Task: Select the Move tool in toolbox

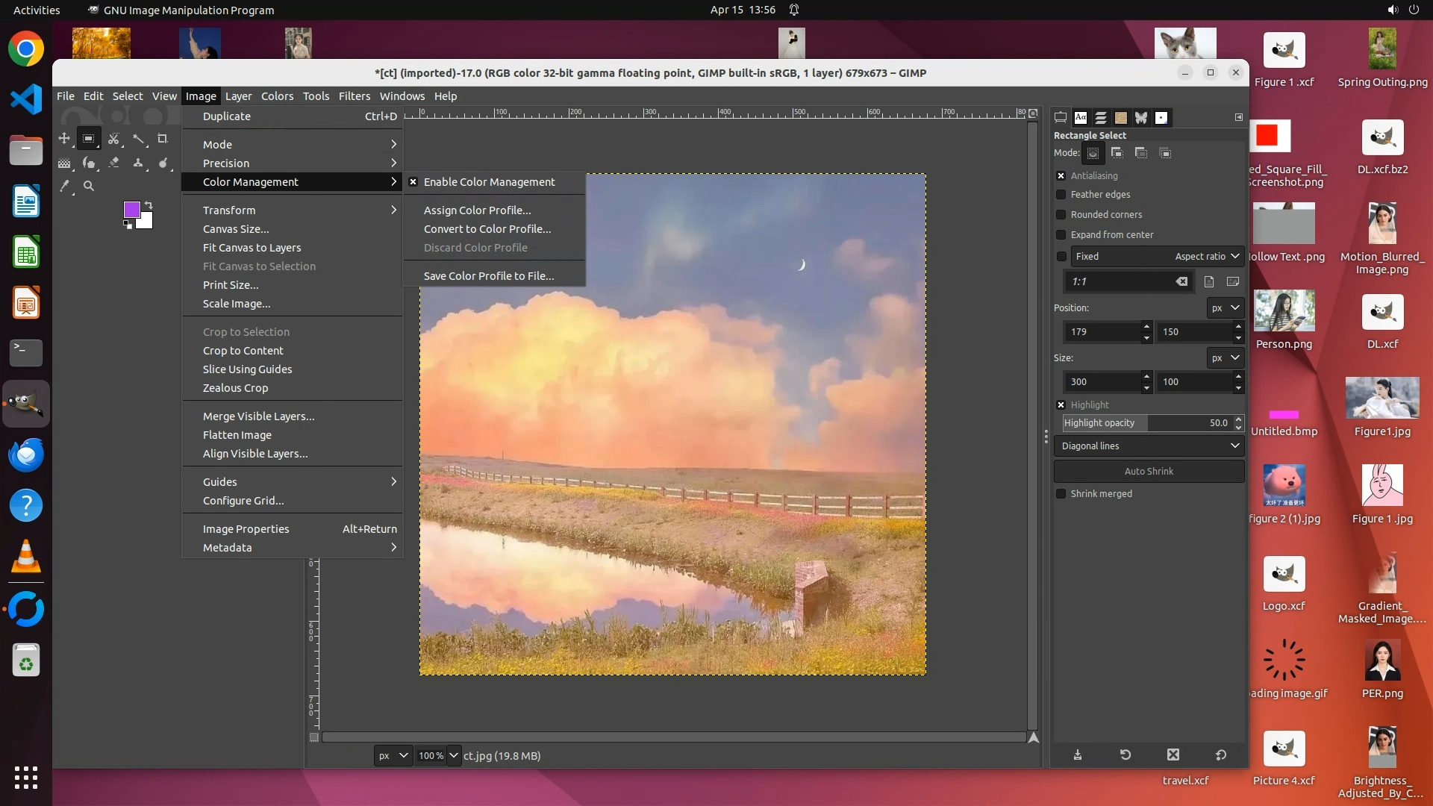Action: (x=64, y=139)
